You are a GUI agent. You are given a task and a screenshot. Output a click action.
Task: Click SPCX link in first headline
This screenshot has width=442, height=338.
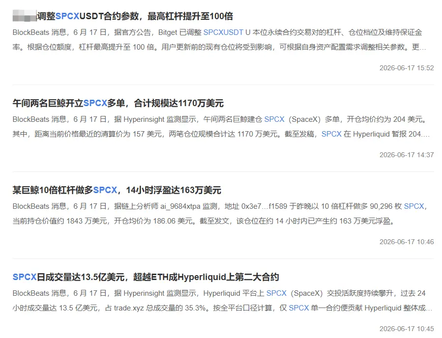click(67, 16)
